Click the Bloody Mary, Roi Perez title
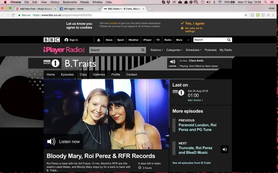The image size is (278, 173). coord(101,156)
